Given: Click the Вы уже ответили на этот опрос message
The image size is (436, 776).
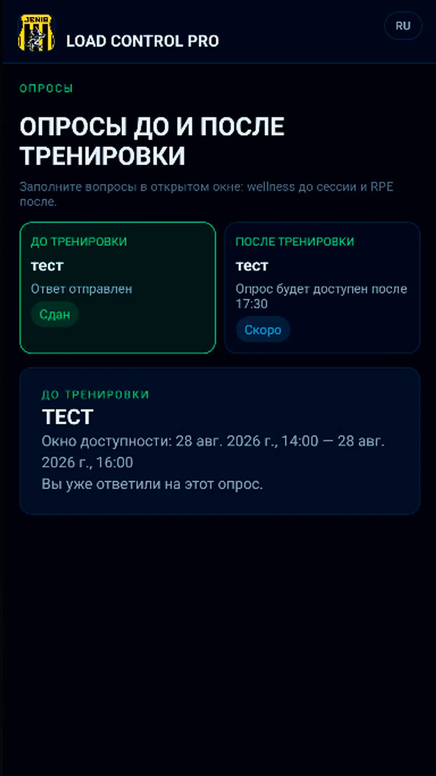Looking at the screenshot, I should pos(152,484).
